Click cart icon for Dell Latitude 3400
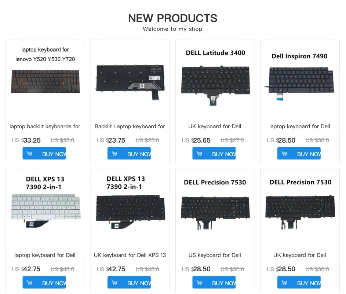The height and width of the screenshot is (294, 346). tap(199, 154)
